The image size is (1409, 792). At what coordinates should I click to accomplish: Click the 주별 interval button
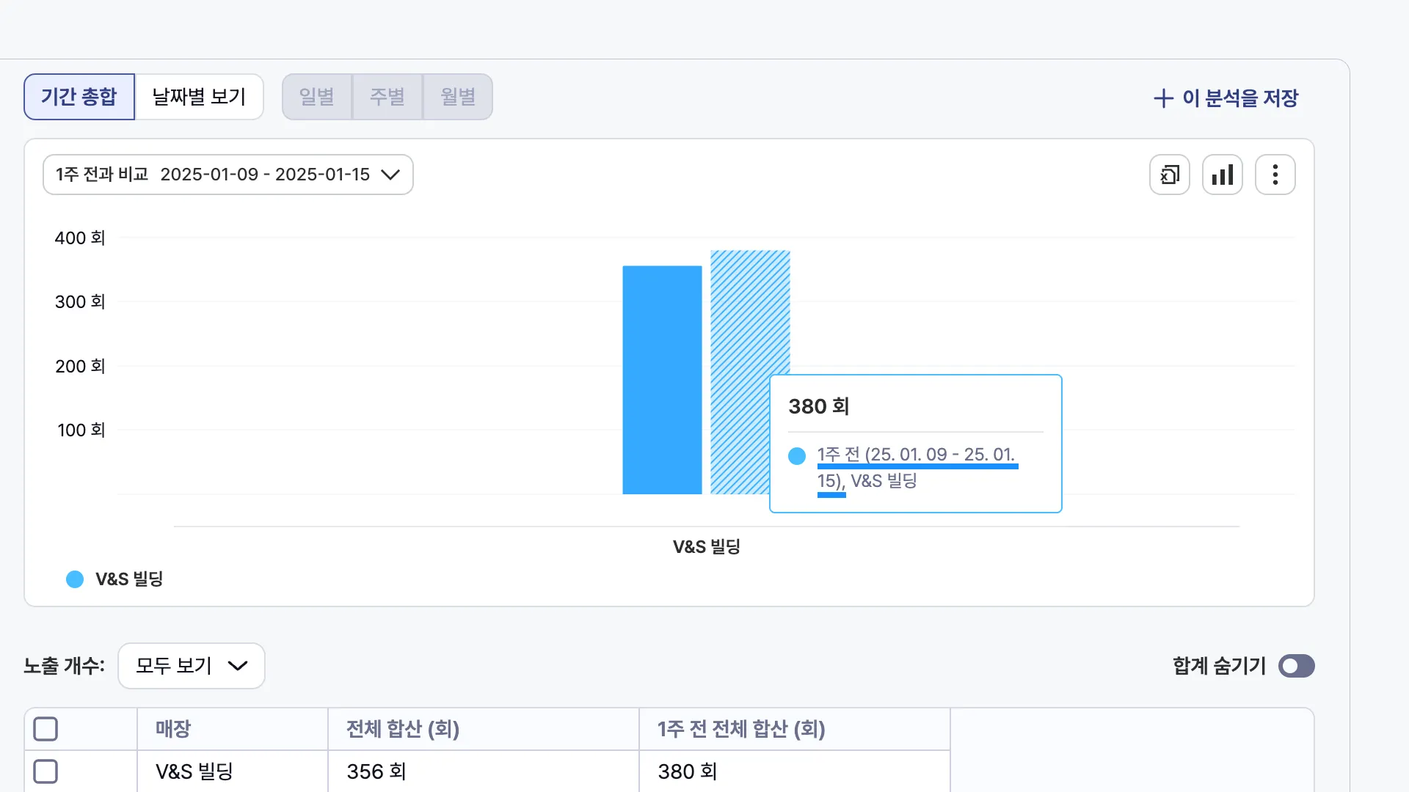point(387,97)
